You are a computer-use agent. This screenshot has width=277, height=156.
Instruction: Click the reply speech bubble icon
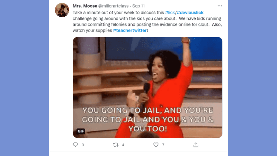(x=75, y=145)
